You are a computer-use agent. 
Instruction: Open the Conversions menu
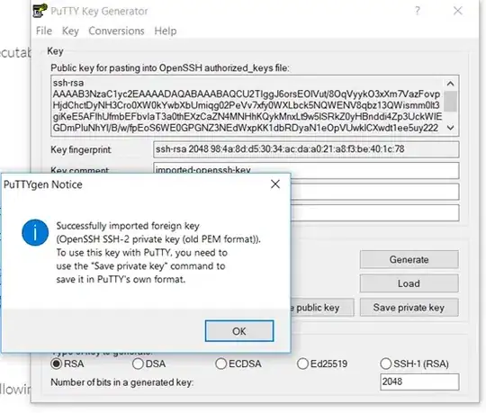click(x=116, y=31)
